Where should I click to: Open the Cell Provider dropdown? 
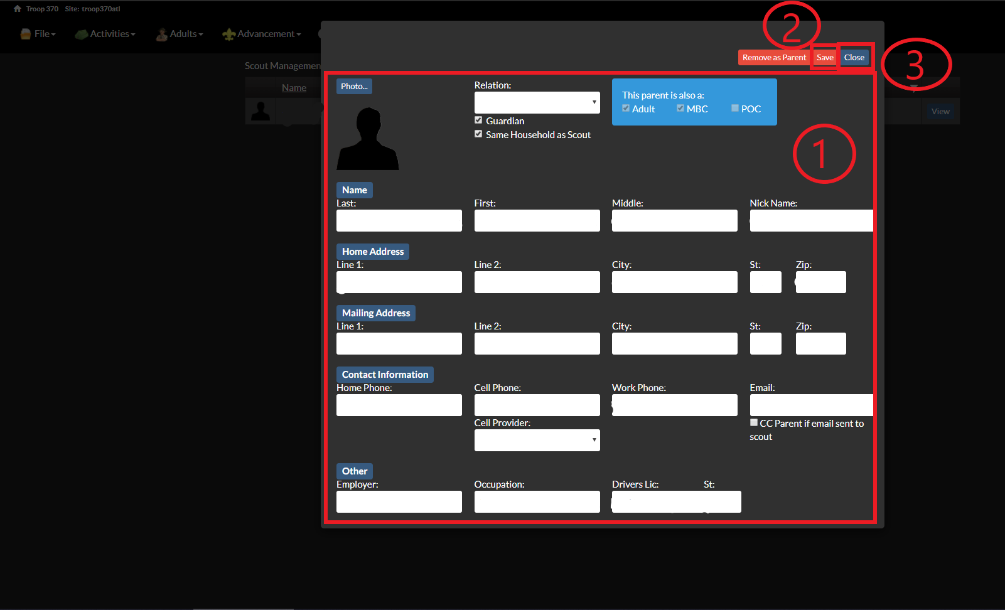537,440
